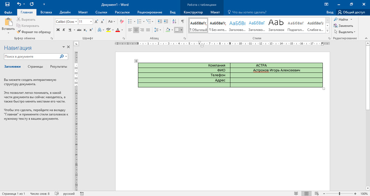Toggle italic formatting with the К button
This screenshot has width=370, height=196.
64,30
